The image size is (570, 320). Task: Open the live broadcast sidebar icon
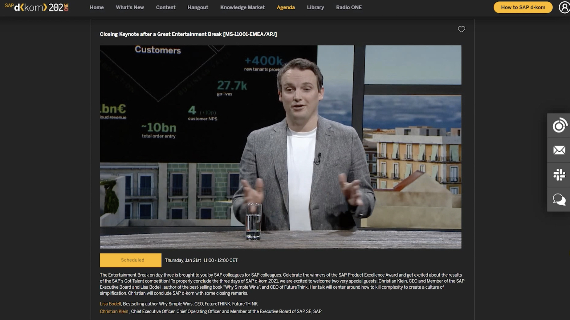click(x=559, y=126)
